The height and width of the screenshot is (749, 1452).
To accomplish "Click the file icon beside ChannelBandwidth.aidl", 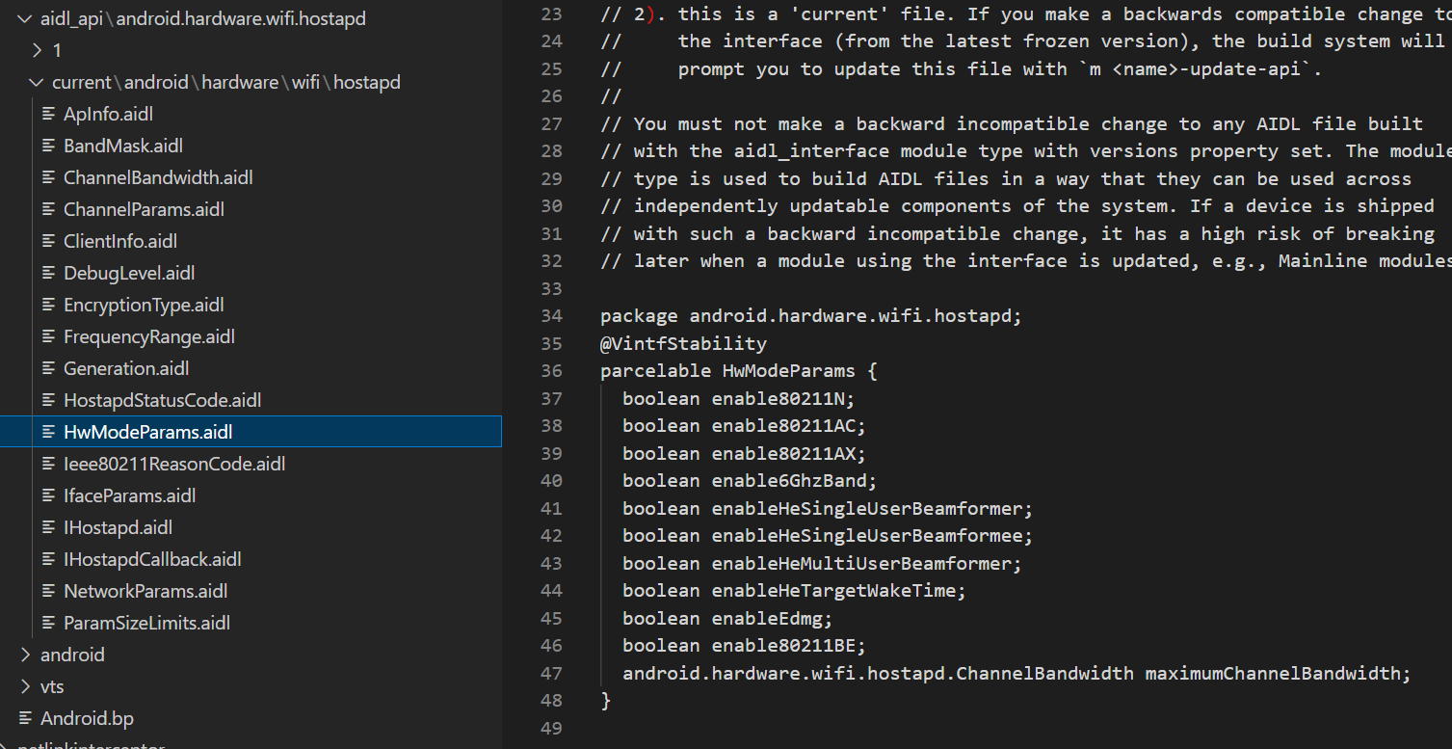I will pyautogui.click(x=48, y=177).
